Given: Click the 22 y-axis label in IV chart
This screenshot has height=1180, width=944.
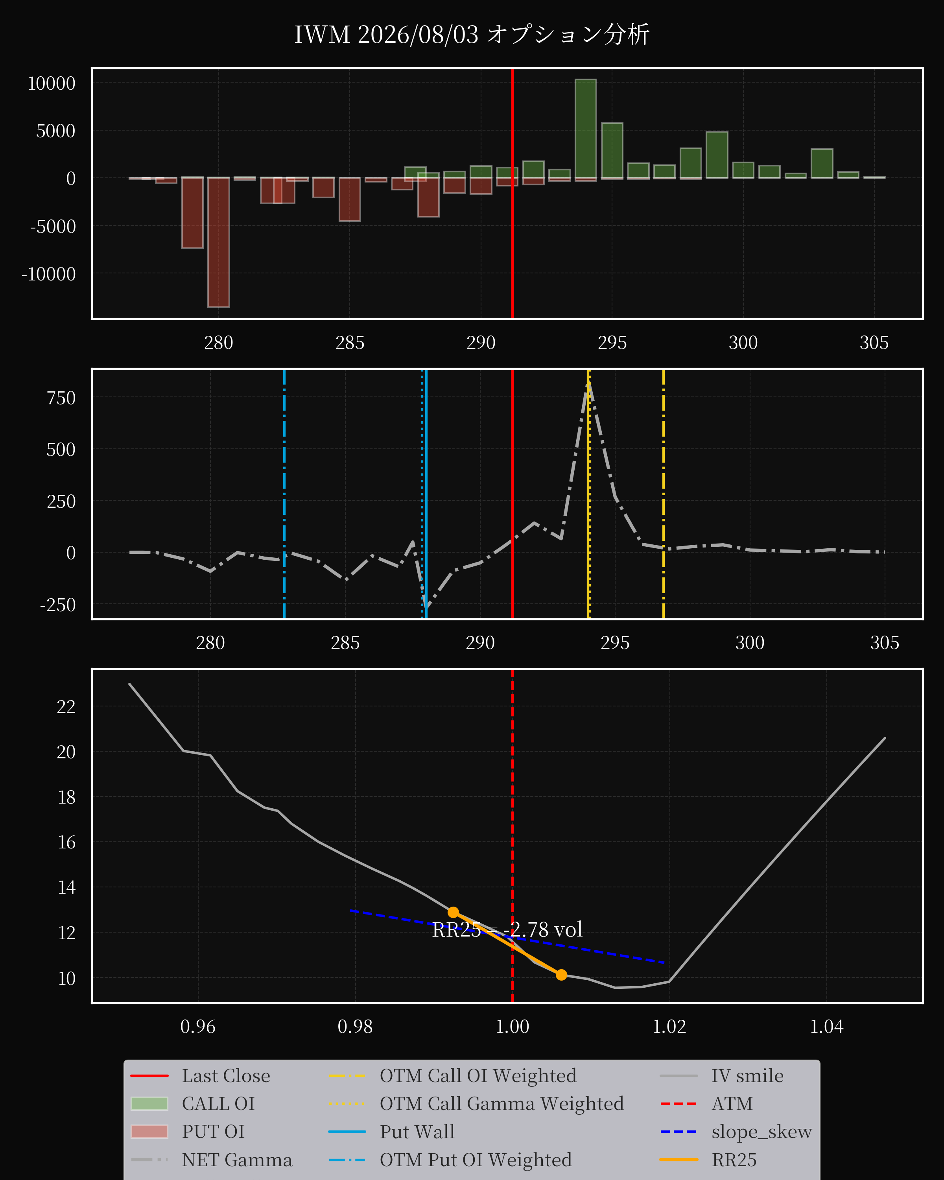Looking at the screenshot, I should pos(66,706).
